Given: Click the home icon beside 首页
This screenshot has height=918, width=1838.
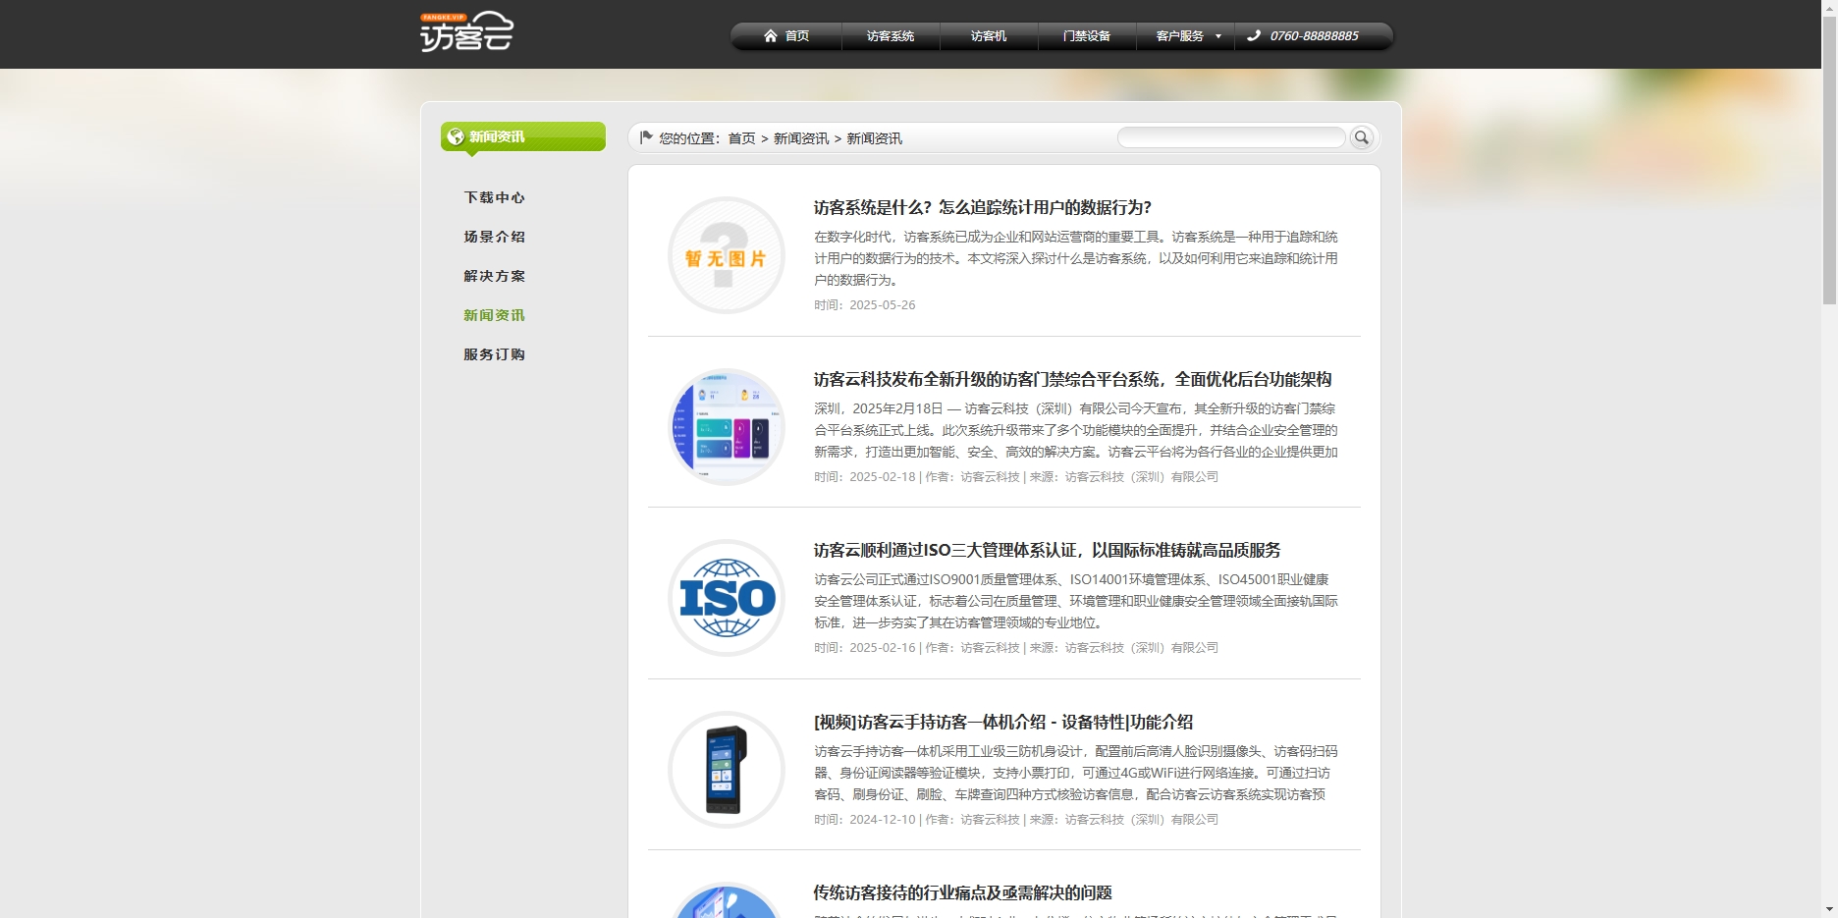Looking at the screenshot, I should [771, 36].
